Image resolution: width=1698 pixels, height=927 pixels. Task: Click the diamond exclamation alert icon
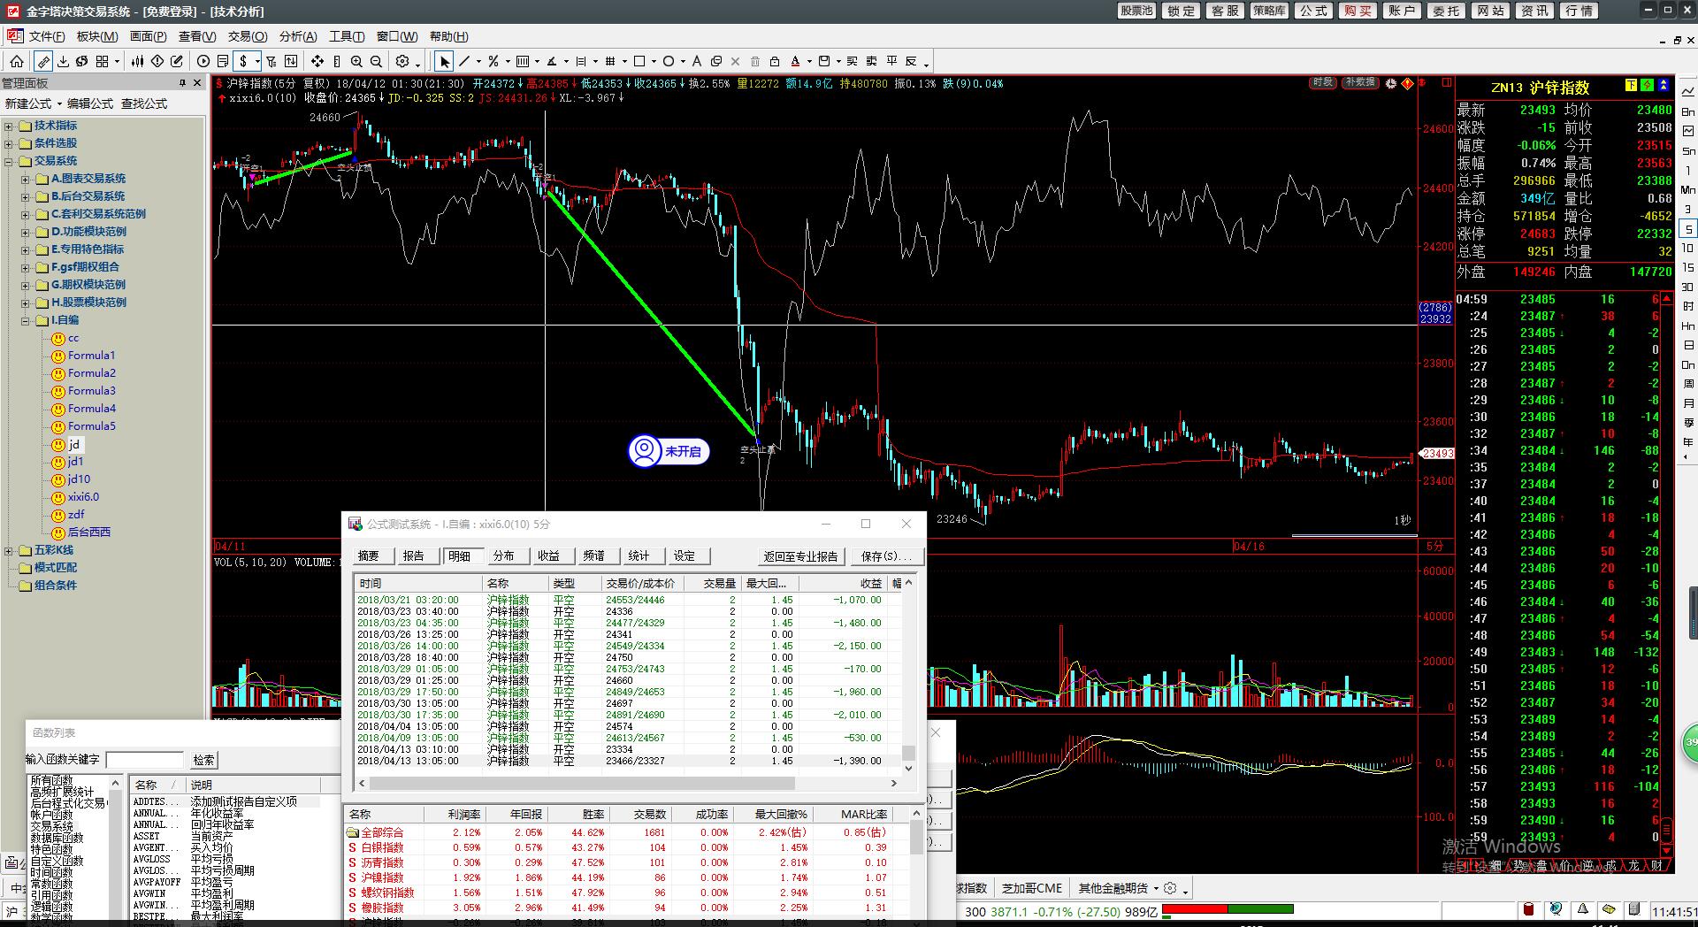[157, 61]
